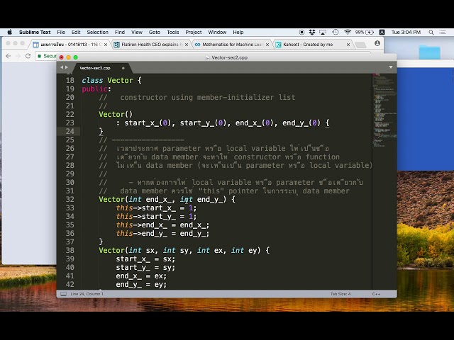Click the previous tab arrow in Sublime
Viewport: 454px width, 340px height.
[x=62, y=67]
